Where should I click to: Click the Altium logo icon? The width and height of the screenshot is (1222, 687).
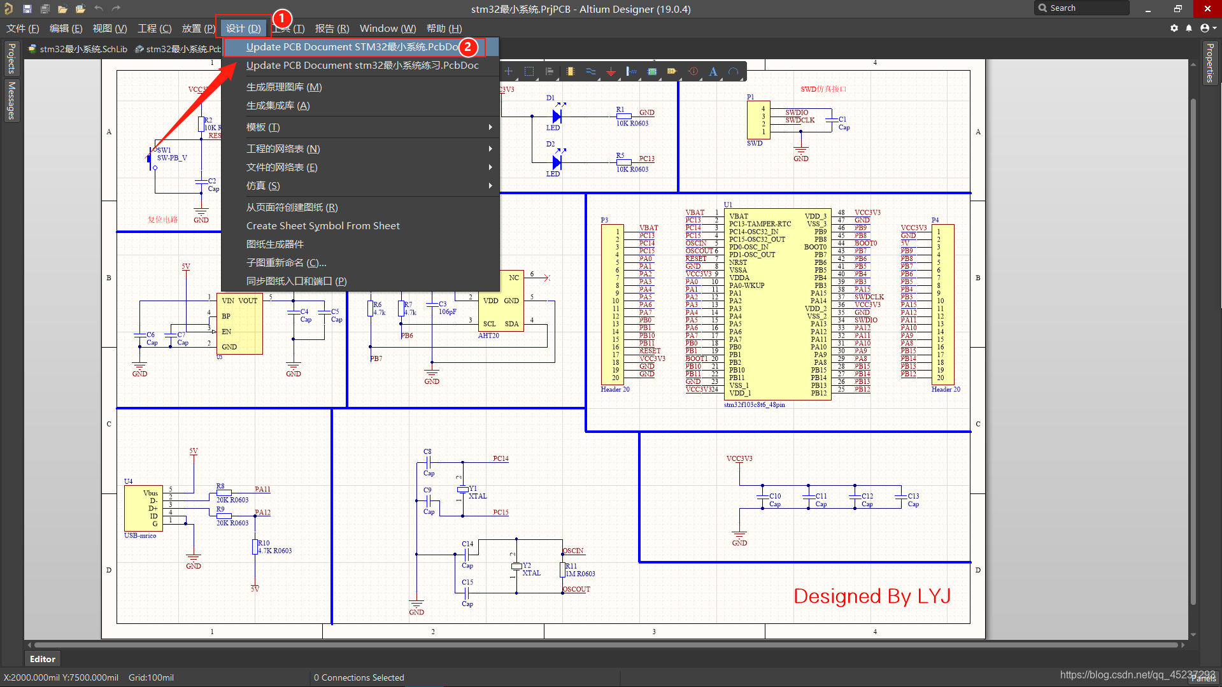point(9,9)
